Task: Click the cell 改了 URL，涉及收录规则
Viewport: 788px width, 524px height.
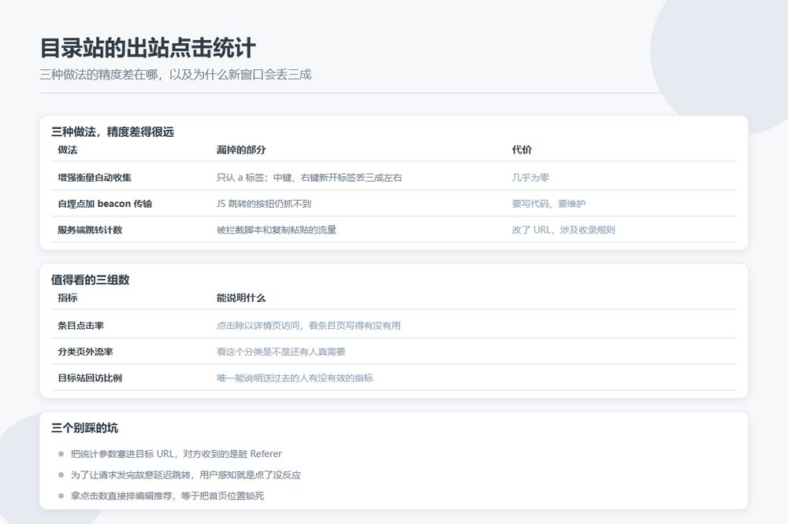Action: 563,230
